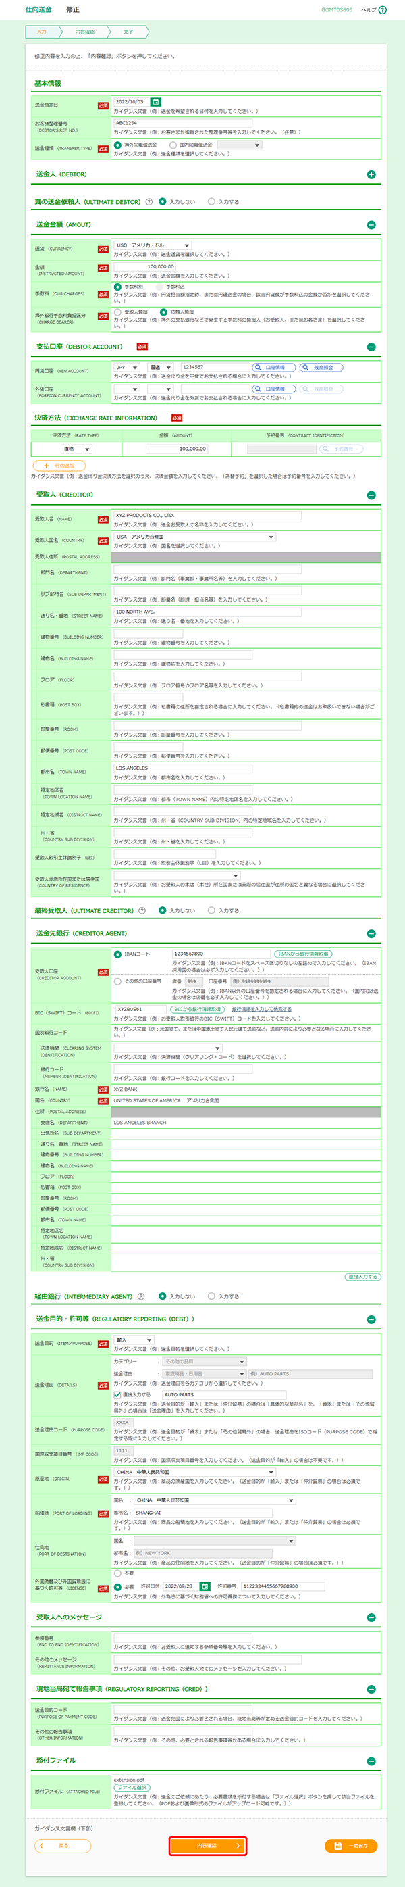The image size is (405, 1887).
Task: Click the orange 内容確認 confirm button
Action: click(208, 1846)
